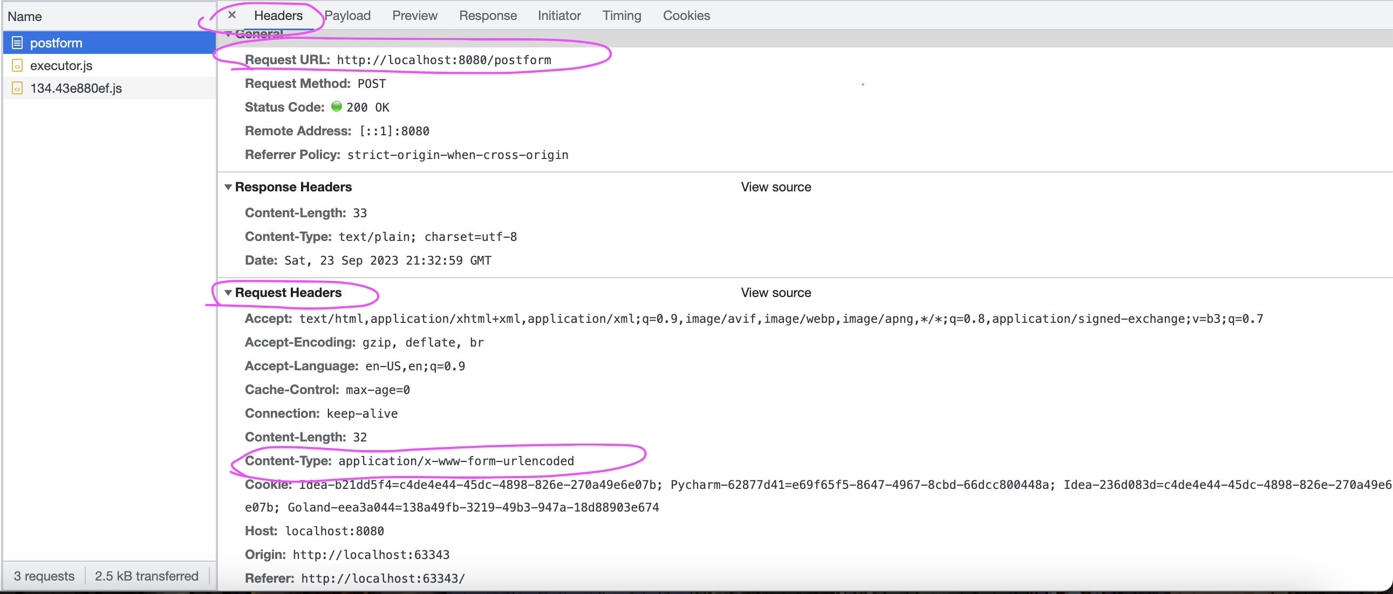Open the Cookies tab

pyautogui.click(x=686, y=16)
